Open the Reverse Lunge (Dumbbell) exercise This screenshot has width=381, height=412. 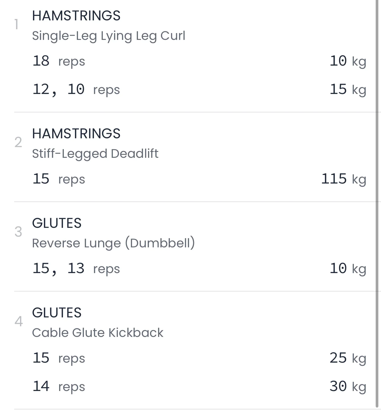coord(113,243)
